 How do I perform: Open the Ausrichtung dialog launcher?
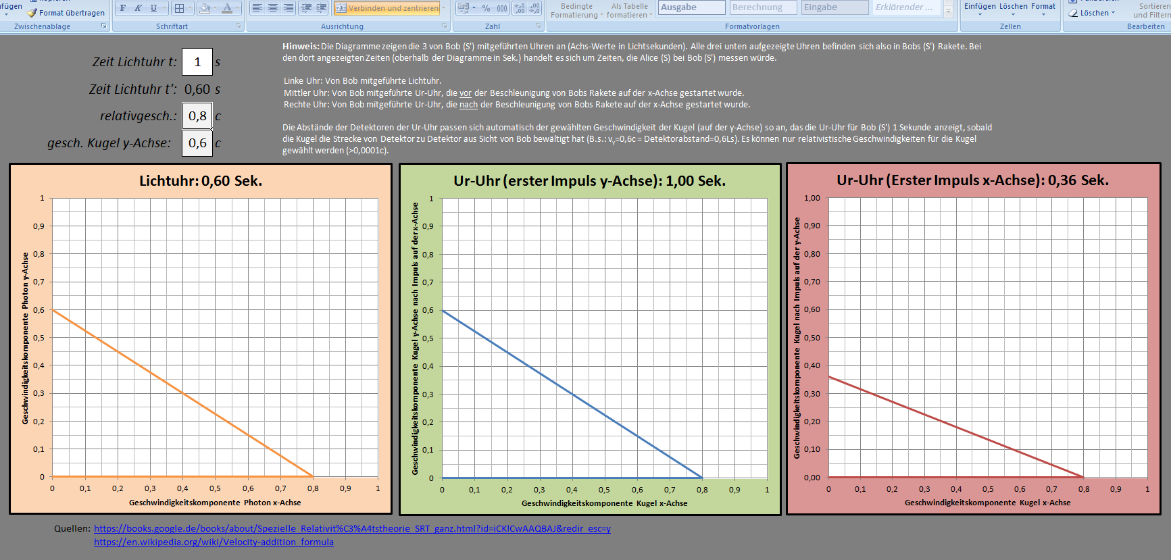(x=445, y=26)
